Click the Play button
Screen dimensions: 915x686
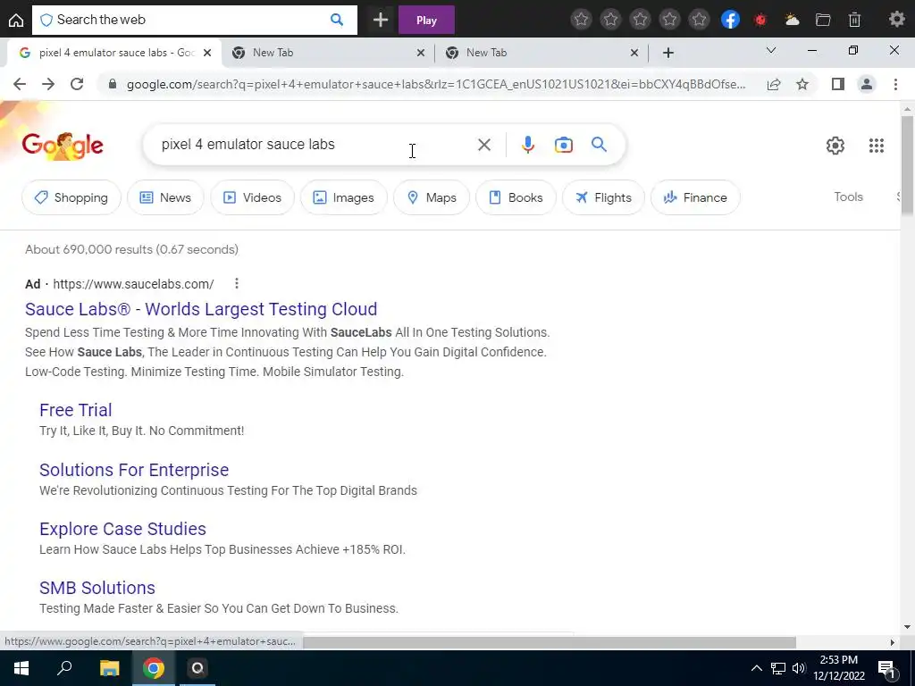coord(426,20)
